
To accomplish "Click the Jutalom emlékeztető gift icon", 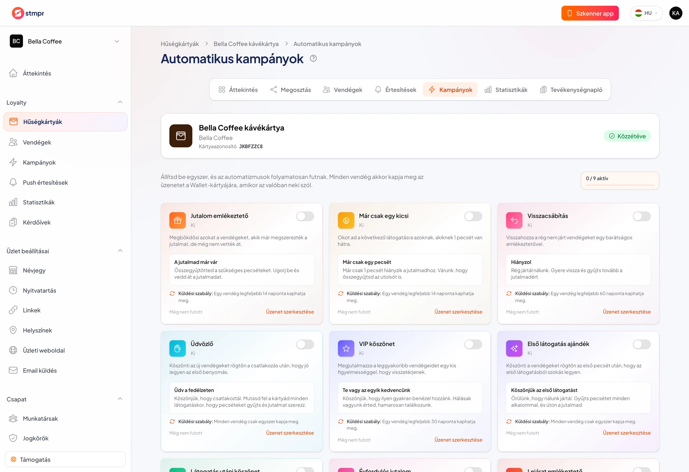I will pyautogui.click(x=178, y=221).
